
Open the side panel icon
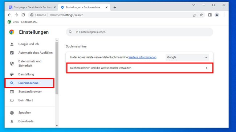point(210,15)
